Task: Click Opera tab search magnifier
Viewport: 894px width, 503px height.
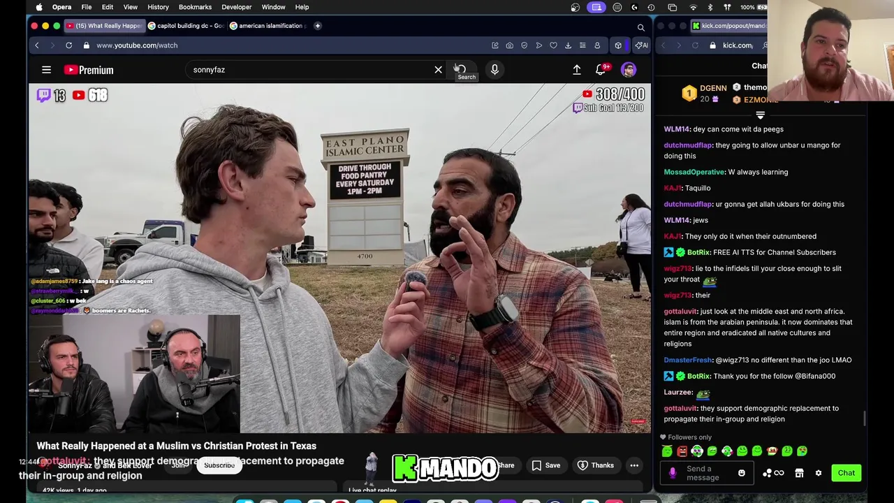Action: tap(640, 28)
